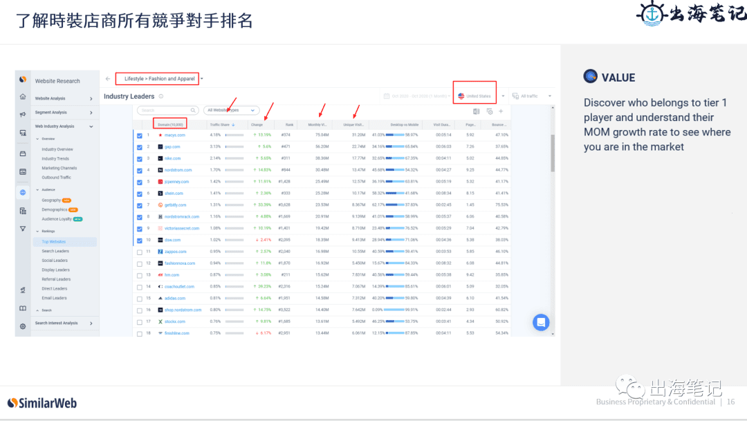Click the Excel export icon above table
Viewport: 747px width, 421px height.
tap(476, 111)
